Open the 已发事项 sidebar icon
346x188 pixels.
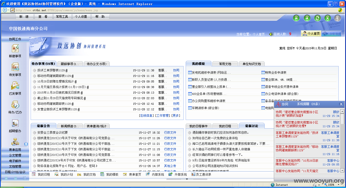pyautogui.click(x=15, y=86)
